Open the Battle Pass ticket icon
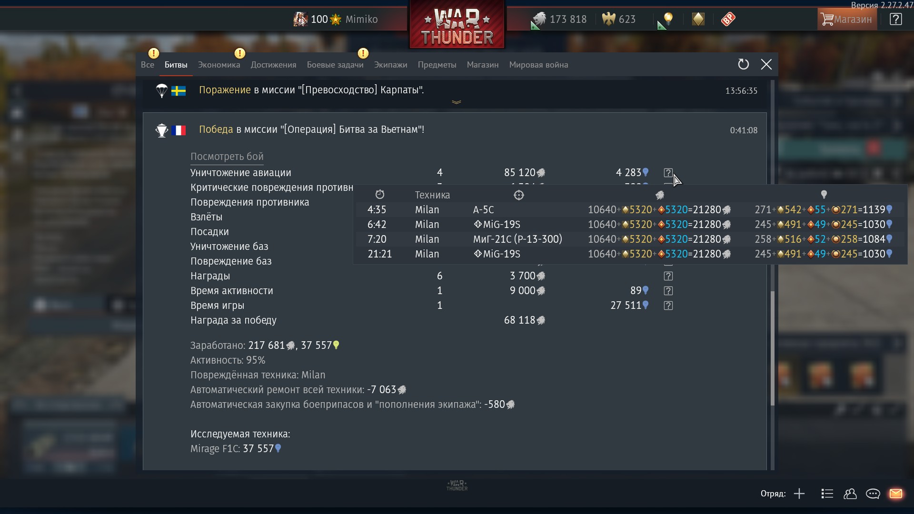914x514 pixels. coord(728,19)
